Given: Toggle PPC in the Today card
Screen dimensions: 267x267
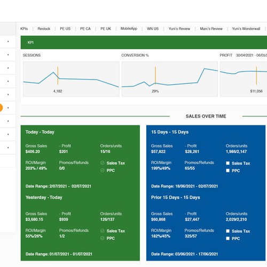Looking at the screenshot, I should [x=103, y=170].
